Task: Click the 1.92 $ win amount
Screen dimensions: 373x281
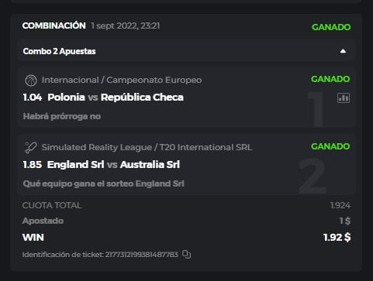Action: point(337,237)
